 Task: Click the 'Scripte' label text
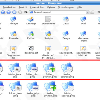[48, 38]
